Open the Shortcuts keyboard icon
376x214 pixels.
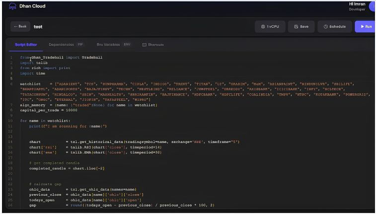144,45
